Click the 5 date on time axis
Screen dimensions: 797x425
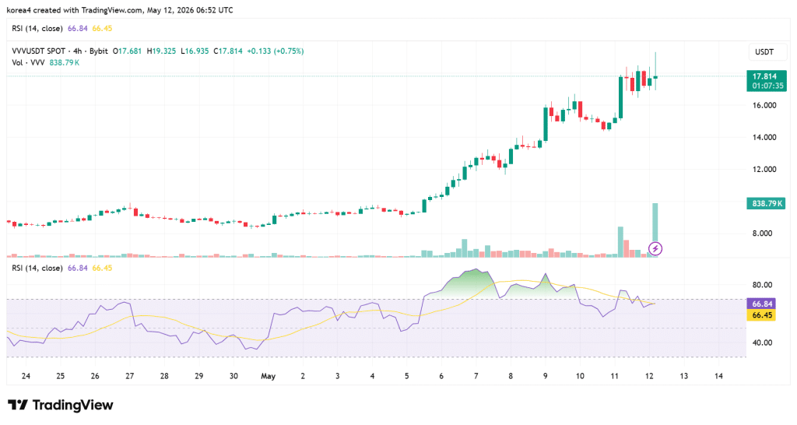[x=406, y=376]
